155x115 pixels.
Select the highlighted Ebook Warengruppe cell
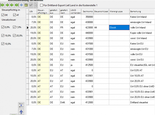(119, 27)
